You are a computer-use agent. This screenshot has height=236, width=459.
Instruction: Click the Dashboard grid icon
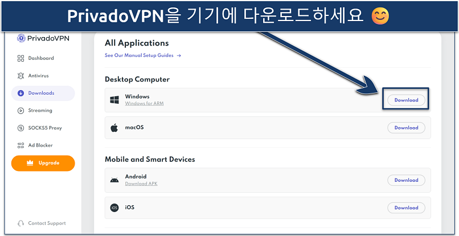21,58
